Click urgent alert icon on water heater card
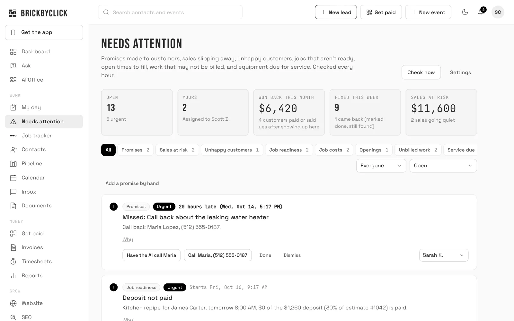 [113, 207]
